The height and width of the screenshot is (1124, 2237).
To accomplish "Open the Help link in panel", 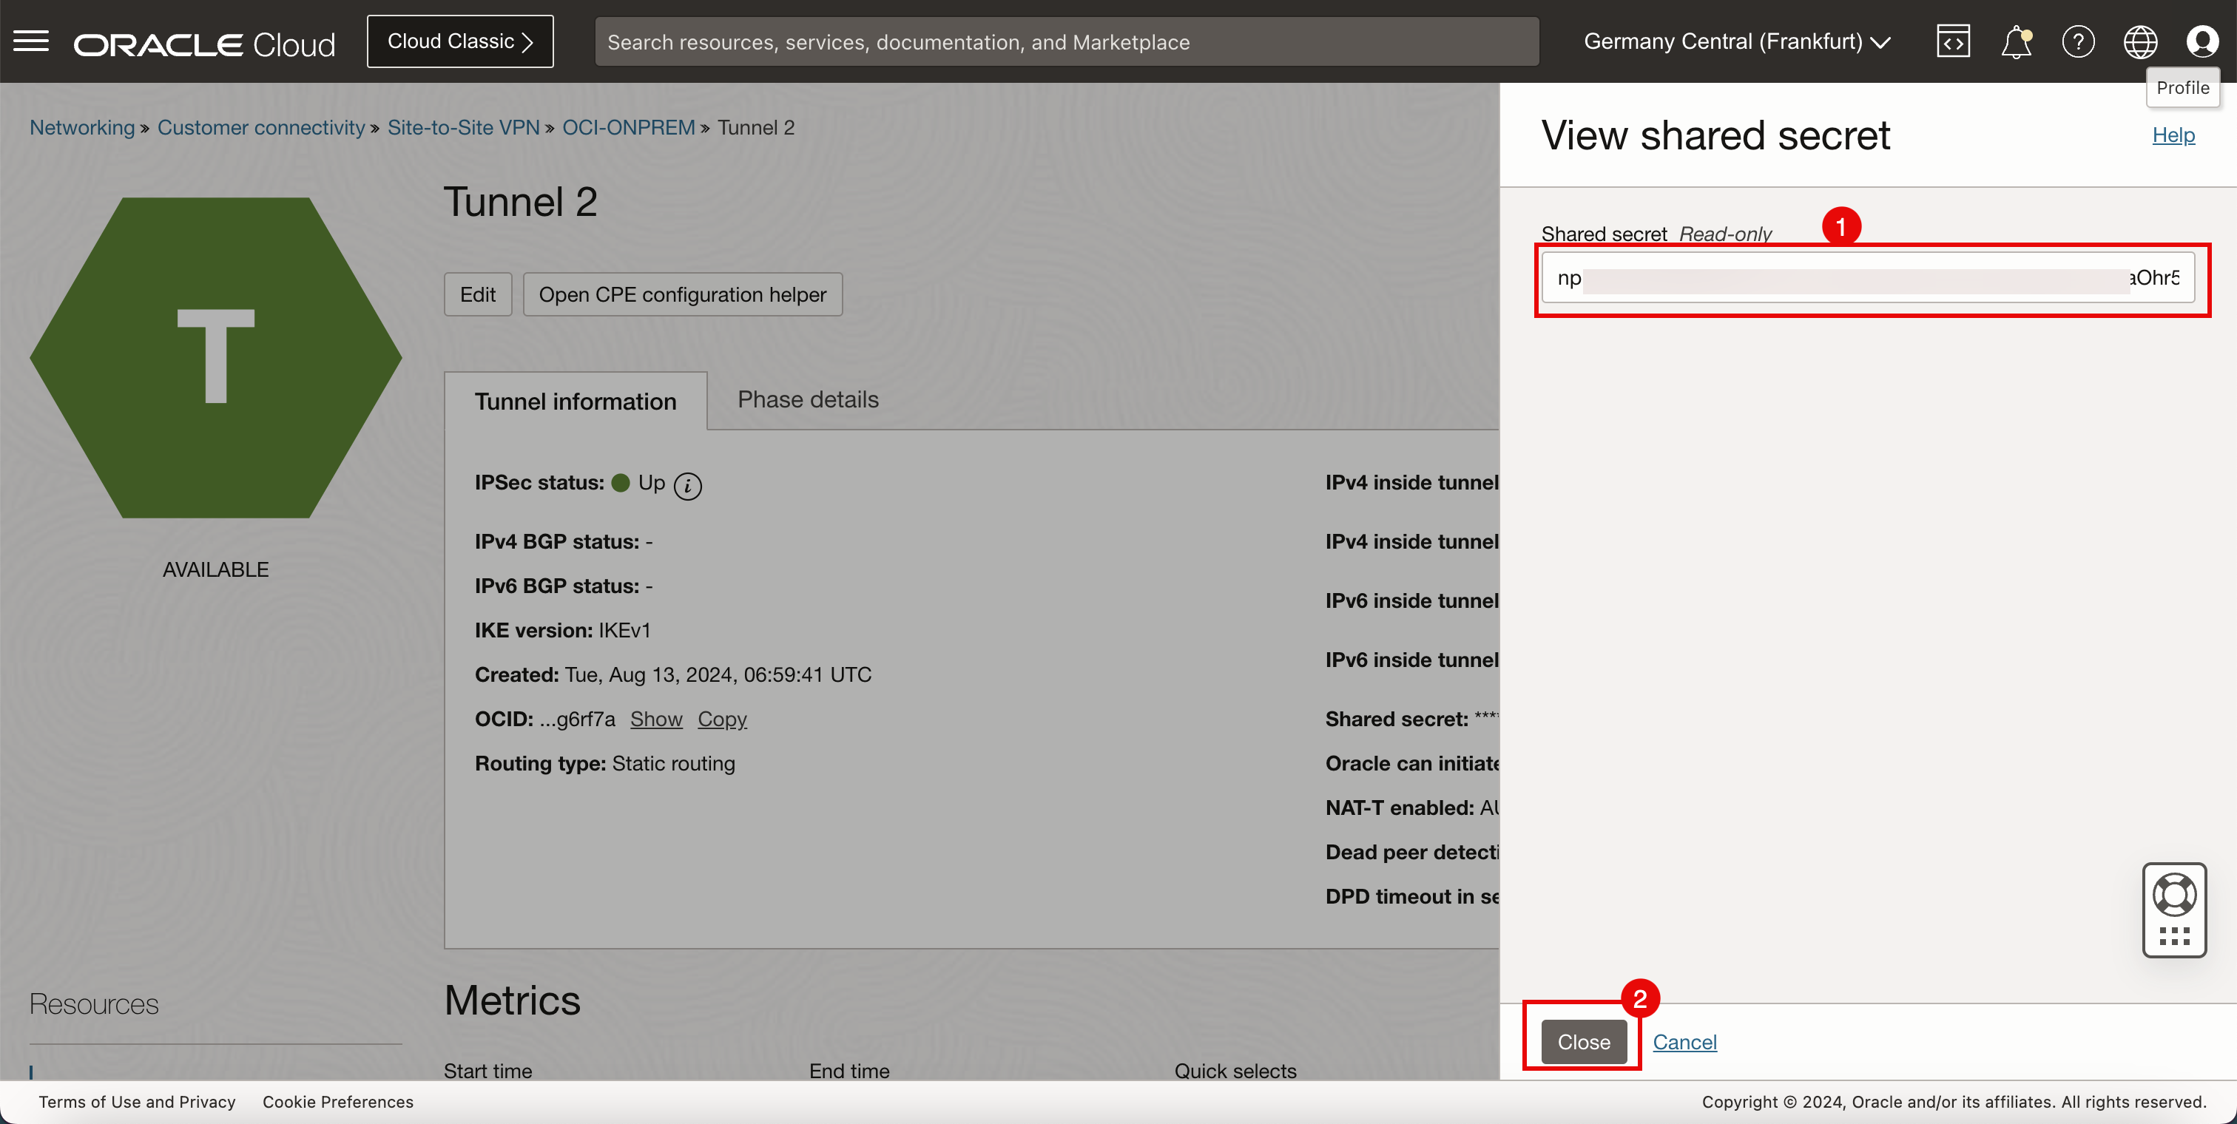I will (2173, 135).
